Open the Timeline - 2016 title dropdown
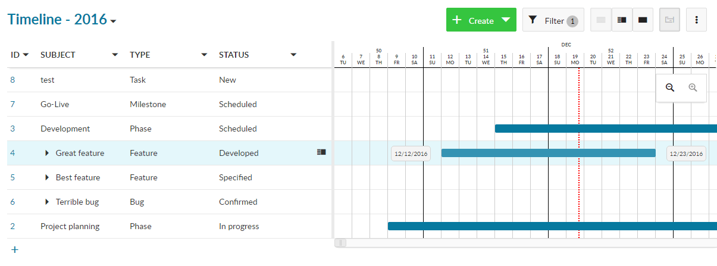Viewport: 717px width, 266px height. pyautogui.click(x=114, y=21)
